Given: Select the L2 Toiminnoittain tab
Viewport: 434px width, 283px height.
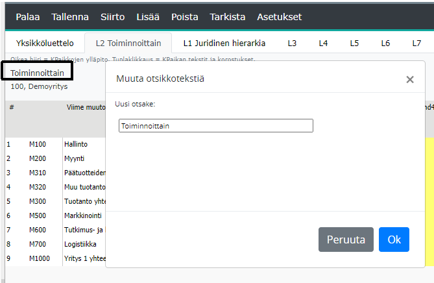Looking at the screenshot, I should [x=128, y=43].
